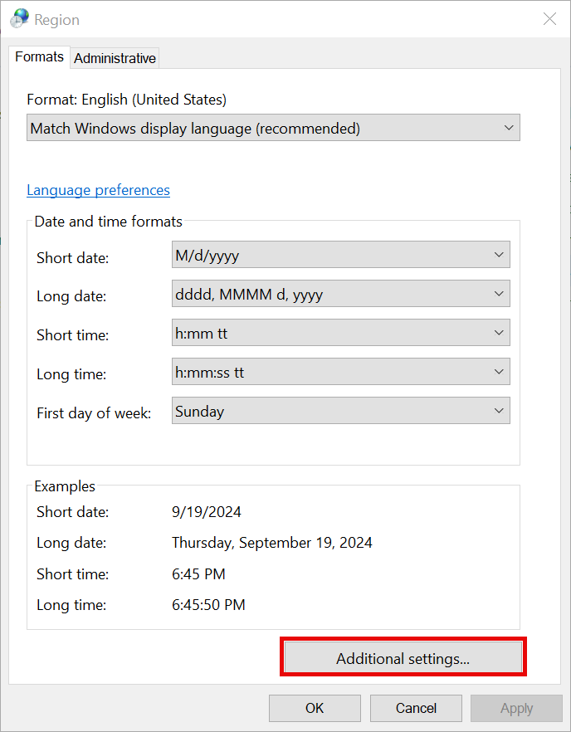
Task: Change First day of week from Sunday
Action: click(340, 412)
